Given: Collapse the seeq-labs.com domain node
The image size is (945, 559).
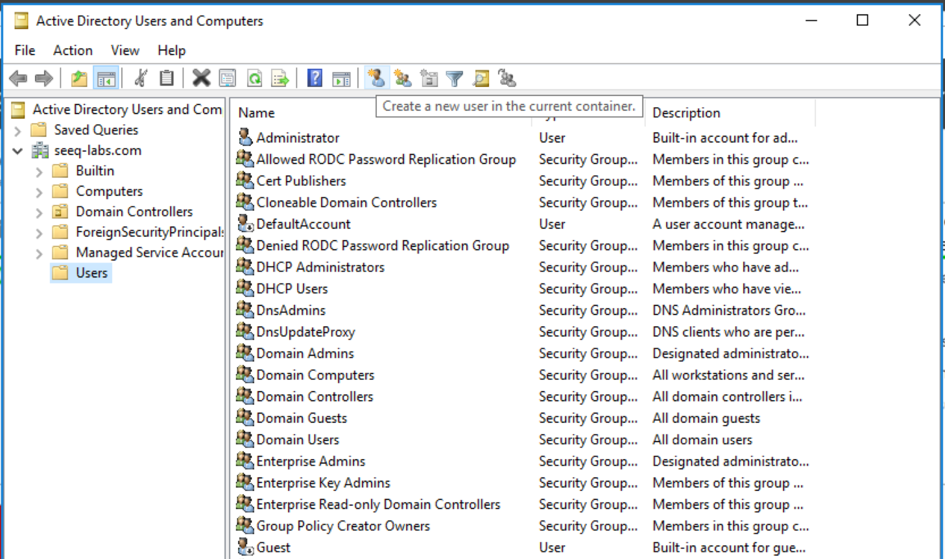Looking at the screenshot, I should click(x=17, y=150).
